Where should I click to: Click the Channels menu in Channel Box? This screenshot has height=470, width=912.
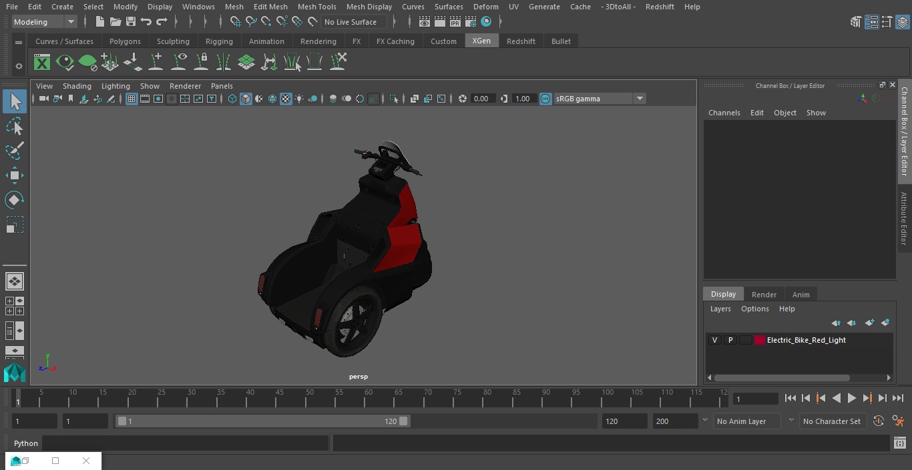[724, 113]
